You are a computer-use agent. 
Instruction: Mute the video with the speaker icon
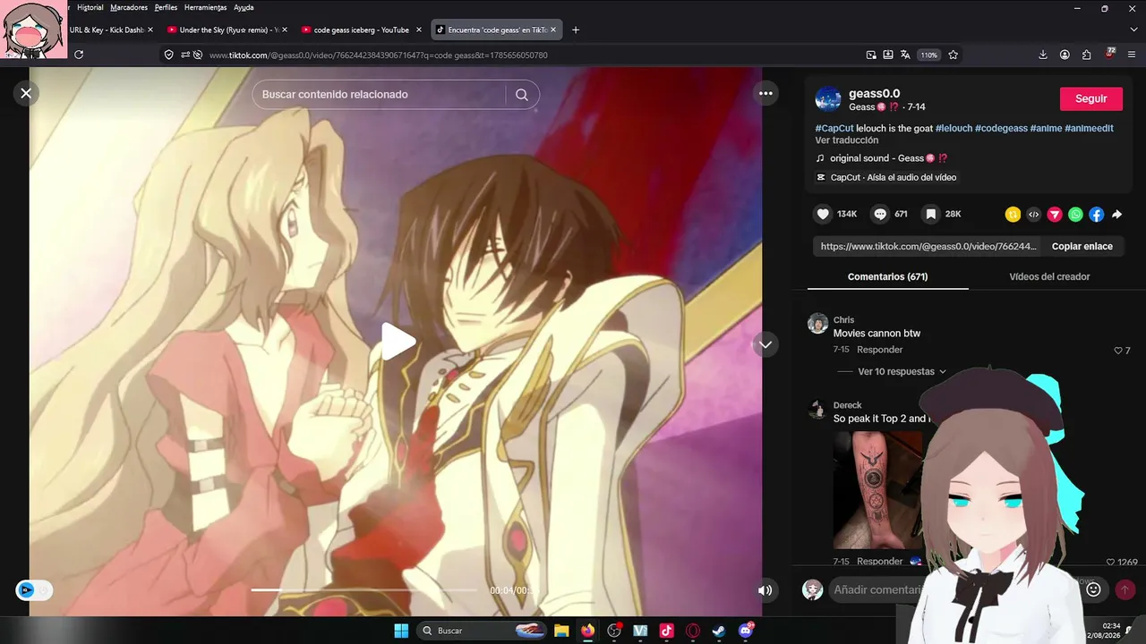click(x=765, y=590)
